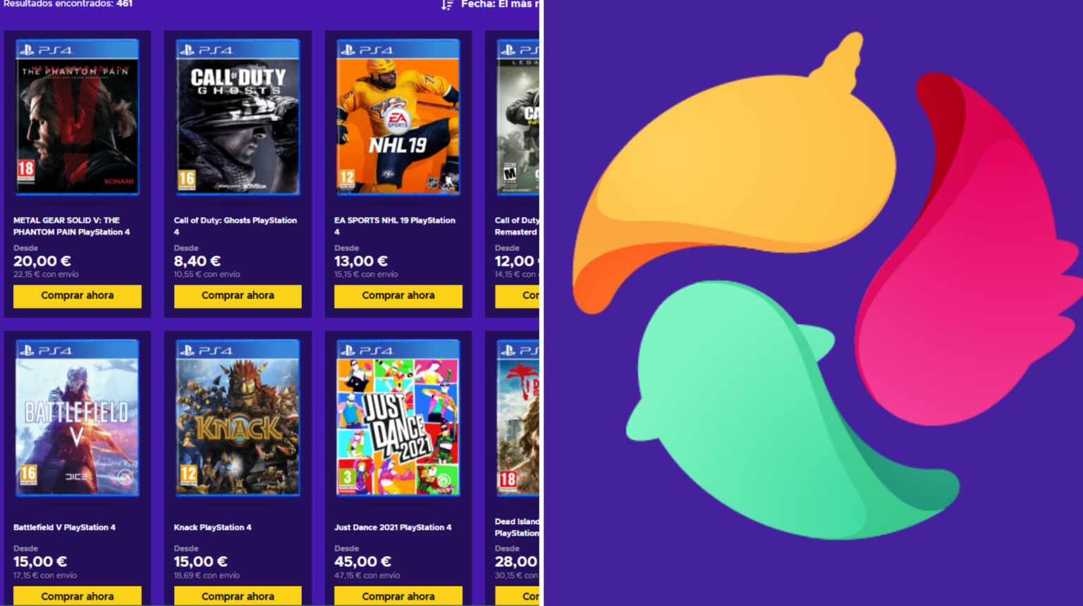Click the yellow bird shape in the logo
Screen dimensions: 1083x606
point(733,176)
